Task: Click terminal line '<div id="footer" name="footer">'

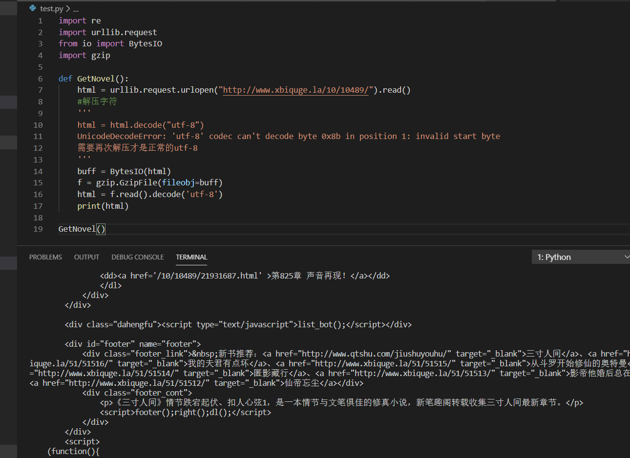Action: 132,344
